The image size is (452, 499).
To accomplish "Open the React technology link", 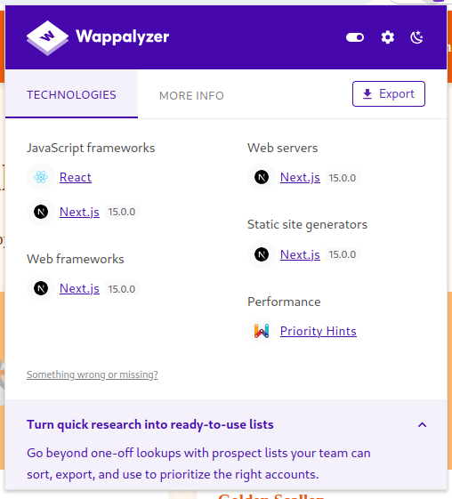I will pos(76,177).
